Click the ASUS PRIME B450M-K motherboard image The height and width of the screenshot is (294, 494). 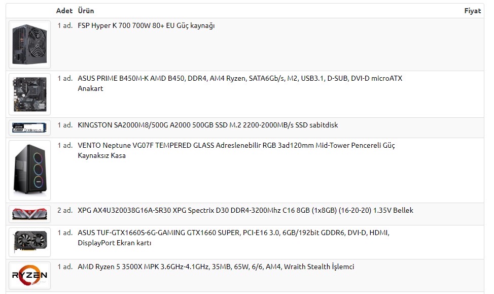coord(29,94)
